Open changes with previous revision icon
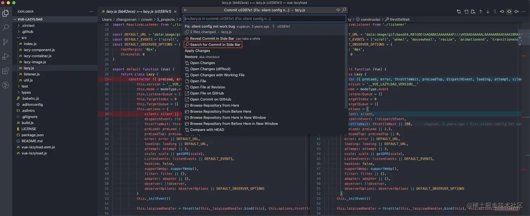The height and width of the screenshot is (216, 530). pyautogui.click(x=502, y=12)
